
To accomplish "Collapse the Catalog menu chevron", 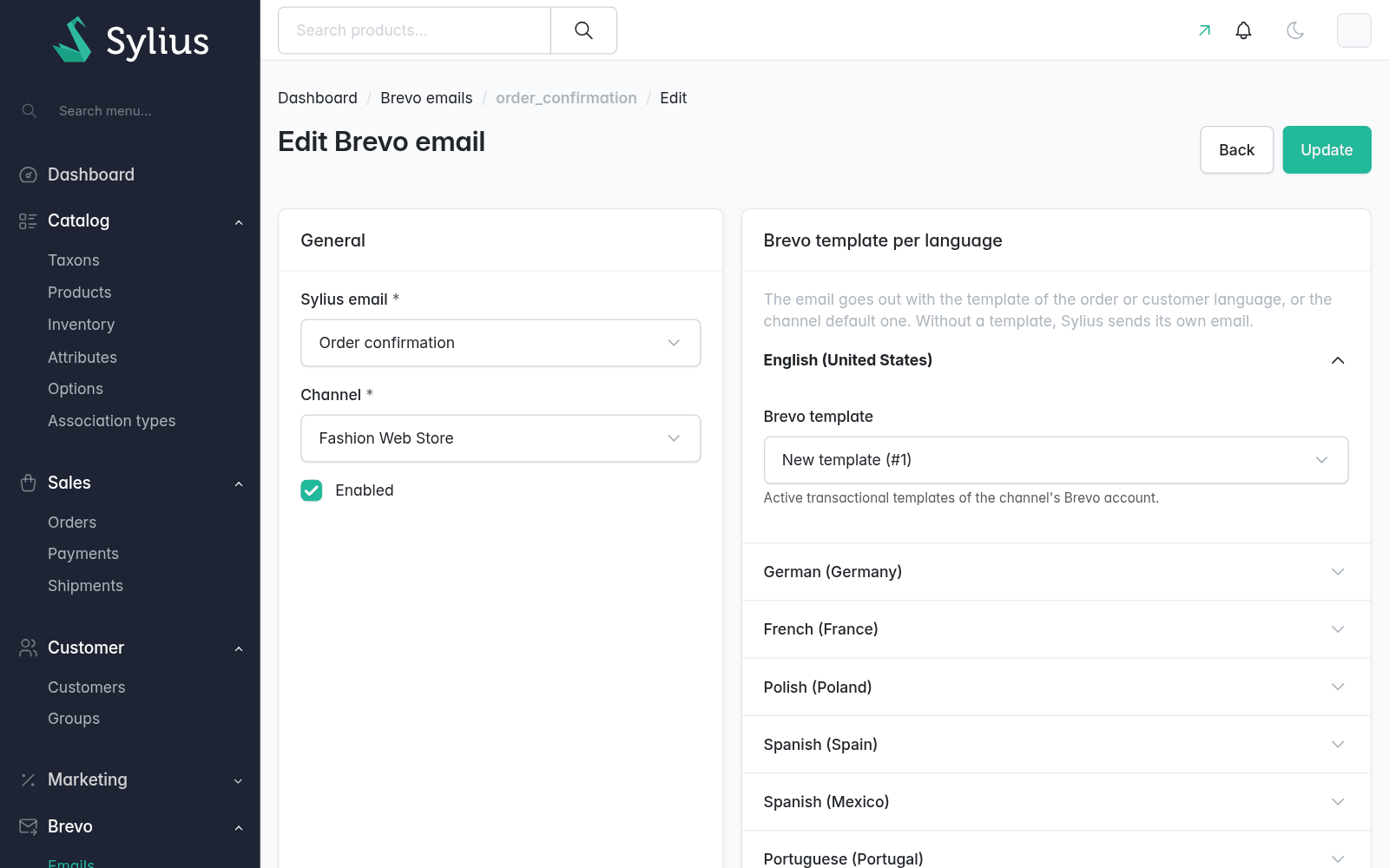I will click(x=239, y=222).
